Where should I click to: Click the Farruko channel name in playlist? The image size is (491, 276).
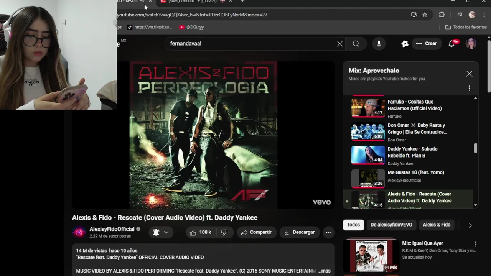pos(394,117)
